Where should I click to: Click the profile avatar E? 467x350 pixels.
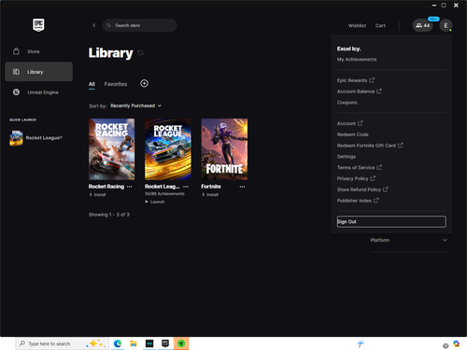pyautogui.click(x=446, y=25)
